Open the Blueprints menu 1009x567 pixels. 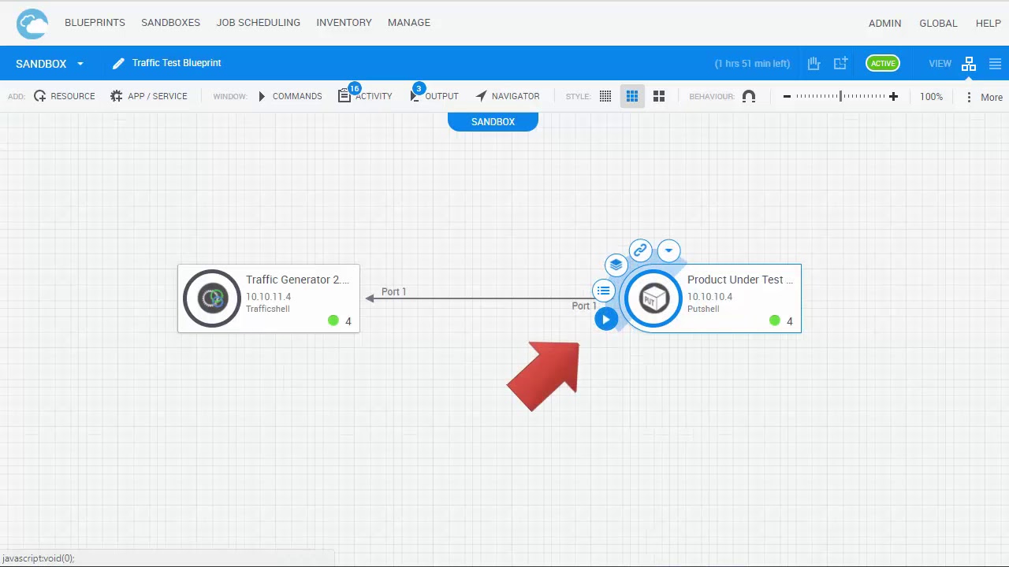coord(95,23)
